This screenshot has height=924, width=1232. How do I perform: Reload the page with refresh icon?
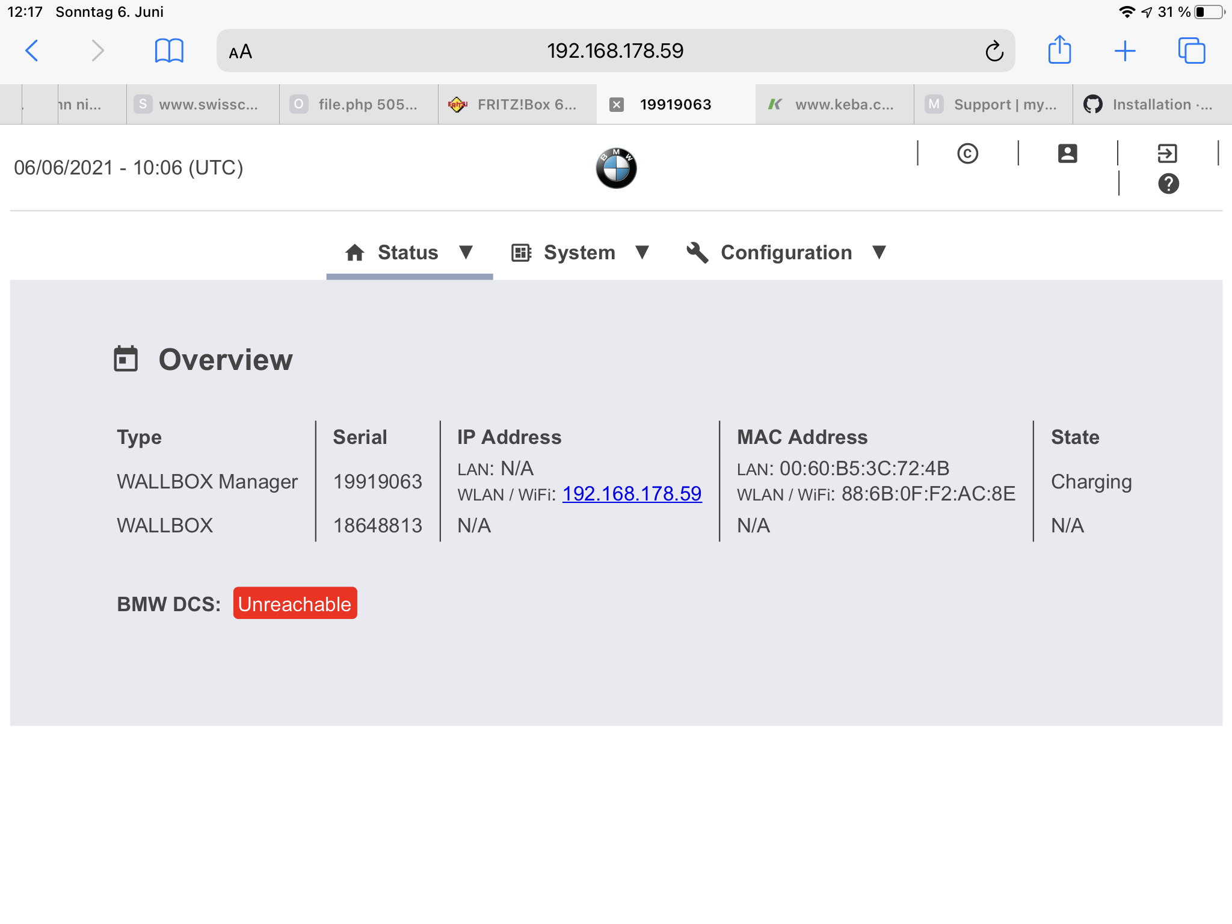point(994,51)
